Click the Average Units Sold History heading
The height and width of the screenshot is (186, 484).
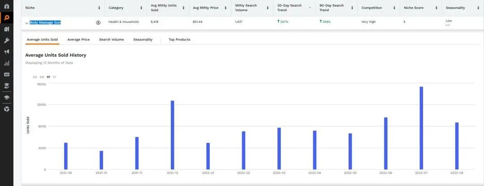pos(56,55)
